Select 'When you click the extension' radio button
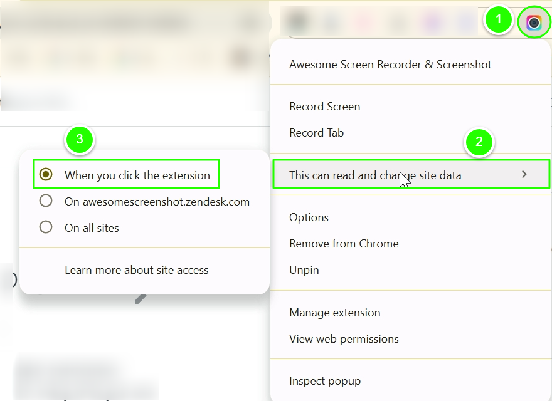 point(46,174)
